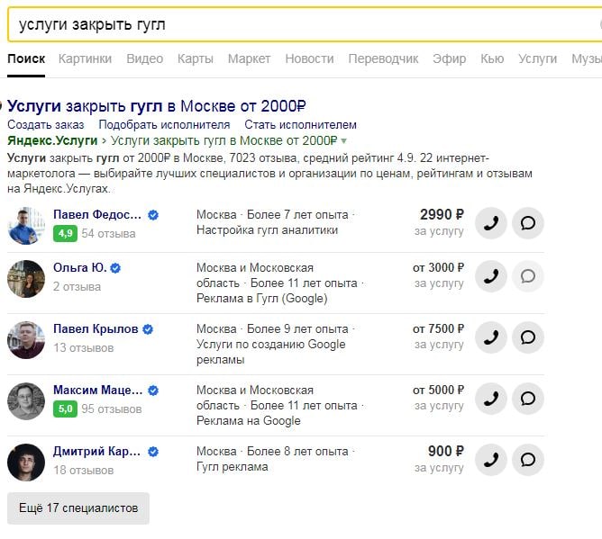The height and width of the screenshot is (539, 602).
Task: Click the 900 ₽ price
Action: click(x=446, y=451)
